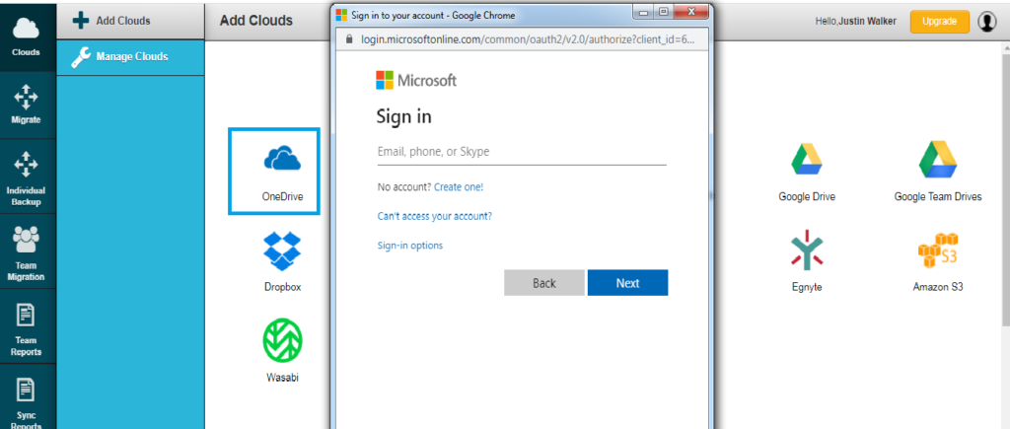Click the OneDrive label text

click(x=282, y=197)
